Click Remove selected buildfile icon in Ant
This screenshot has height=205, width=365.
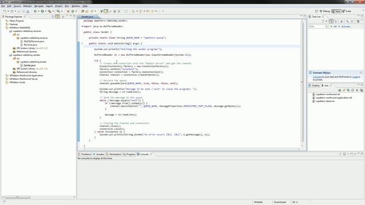coord(357,90)
